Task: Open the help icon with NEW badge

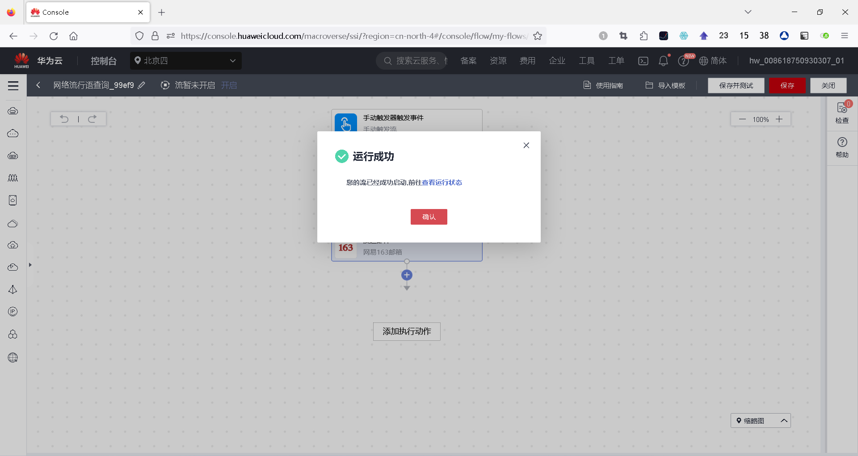Action: pos(684,61)
